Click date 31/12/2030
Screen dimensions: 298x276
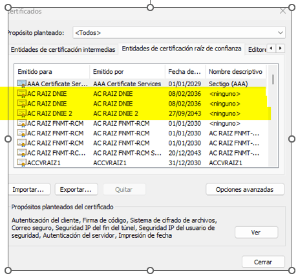185,163
